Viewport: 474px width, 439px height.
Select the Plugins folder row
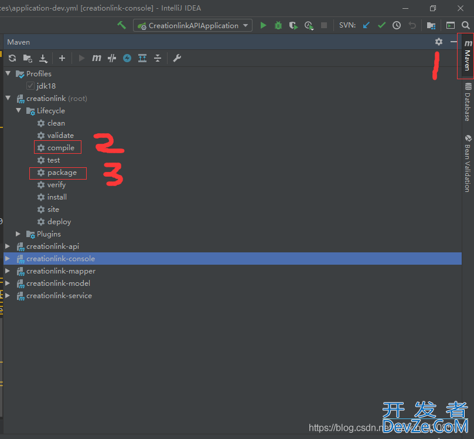tap(233, 234)
